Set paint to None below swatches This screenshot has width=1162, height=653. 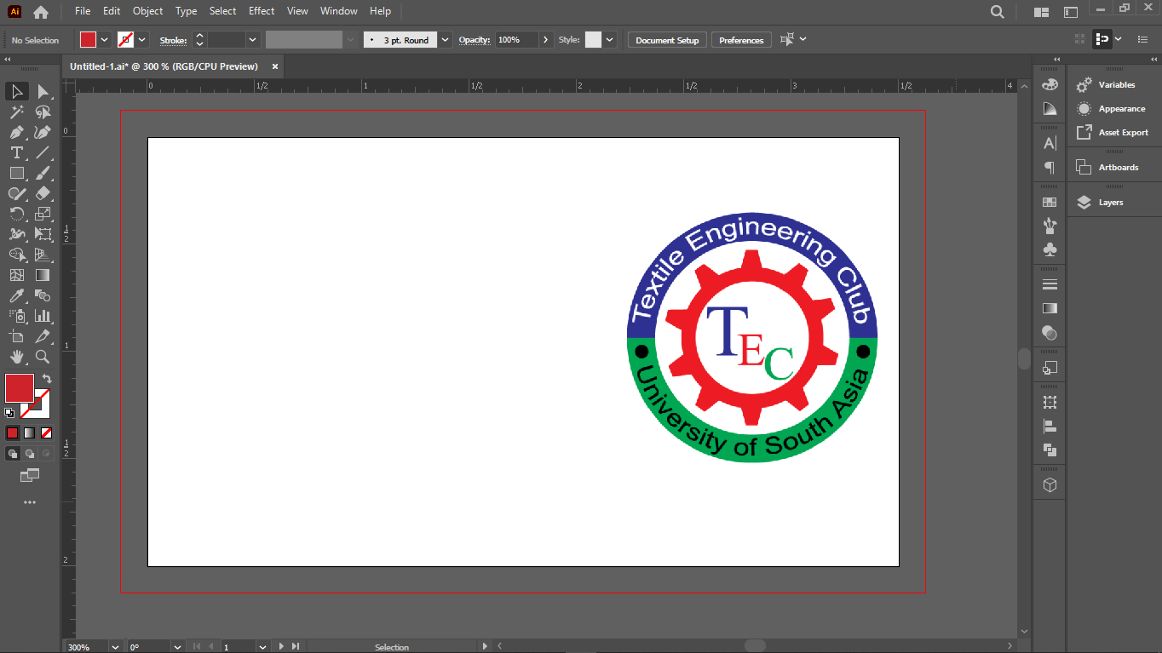pyautogui.click(x=46, y=432)
